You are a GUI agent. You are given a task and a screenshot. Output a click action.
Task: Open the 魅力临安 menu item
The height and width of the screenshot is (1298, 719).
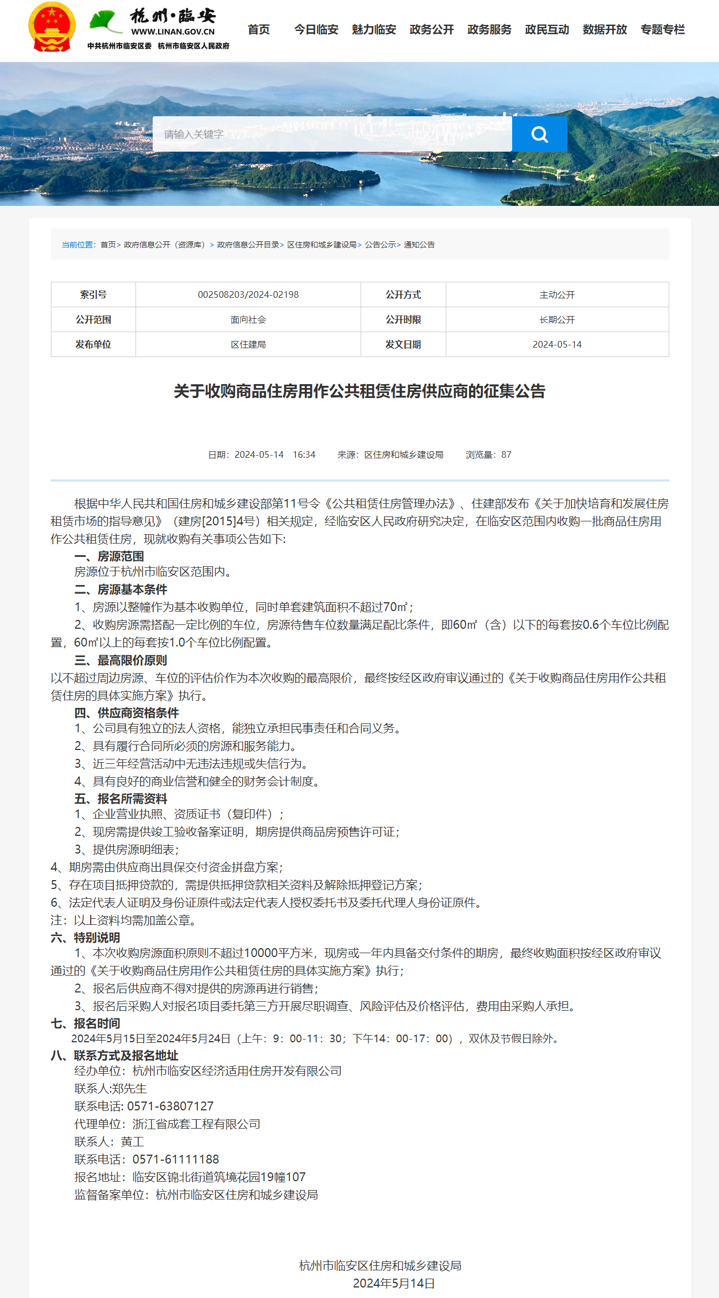point(374,29)
